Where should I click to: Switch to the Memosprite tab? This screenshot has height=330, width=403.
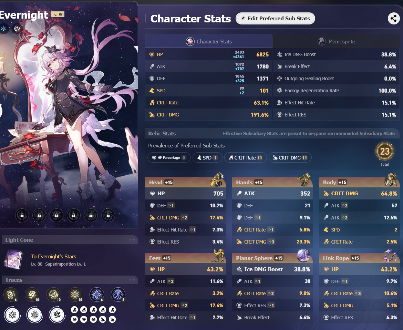[x=336, y=41]
